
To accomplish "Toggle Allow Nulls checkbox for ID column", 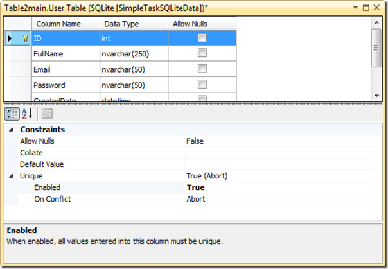I will click(202, 39).
